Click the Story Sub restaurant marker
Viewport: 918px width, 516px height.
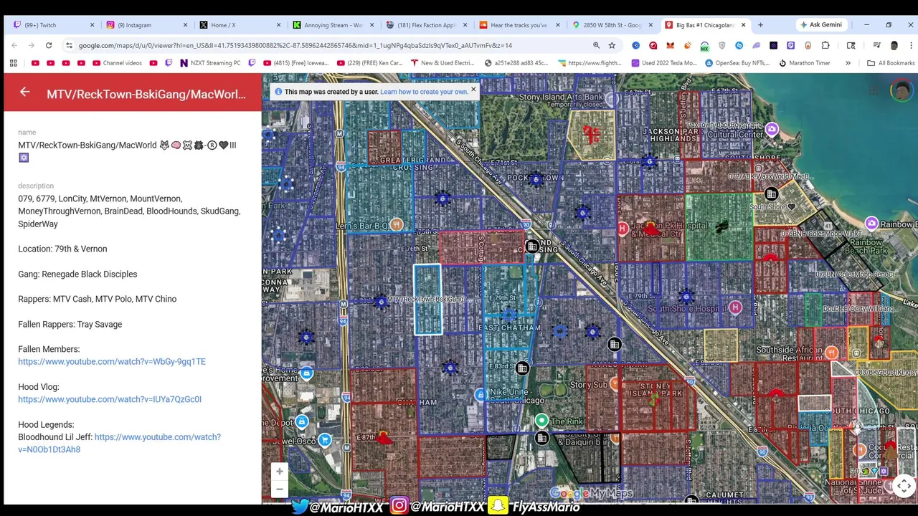pyautogui.click(x=615, y=384)
